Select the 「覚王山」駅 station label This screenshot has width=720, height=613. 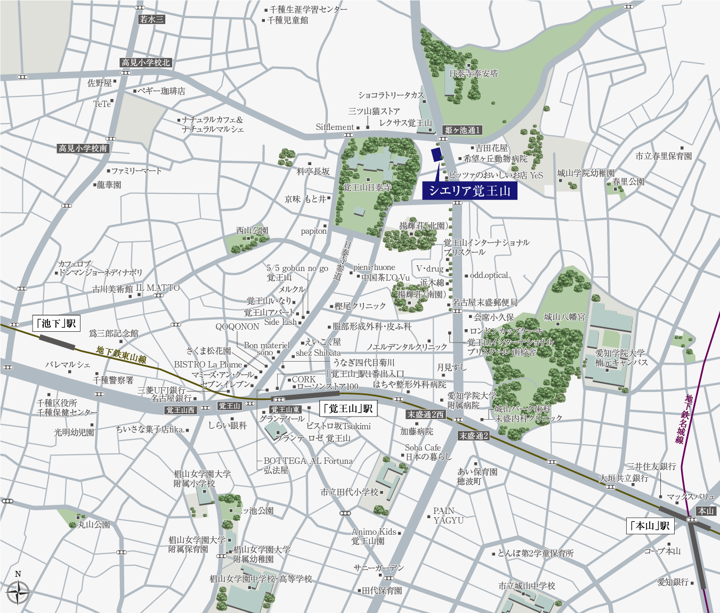point(348,409)
